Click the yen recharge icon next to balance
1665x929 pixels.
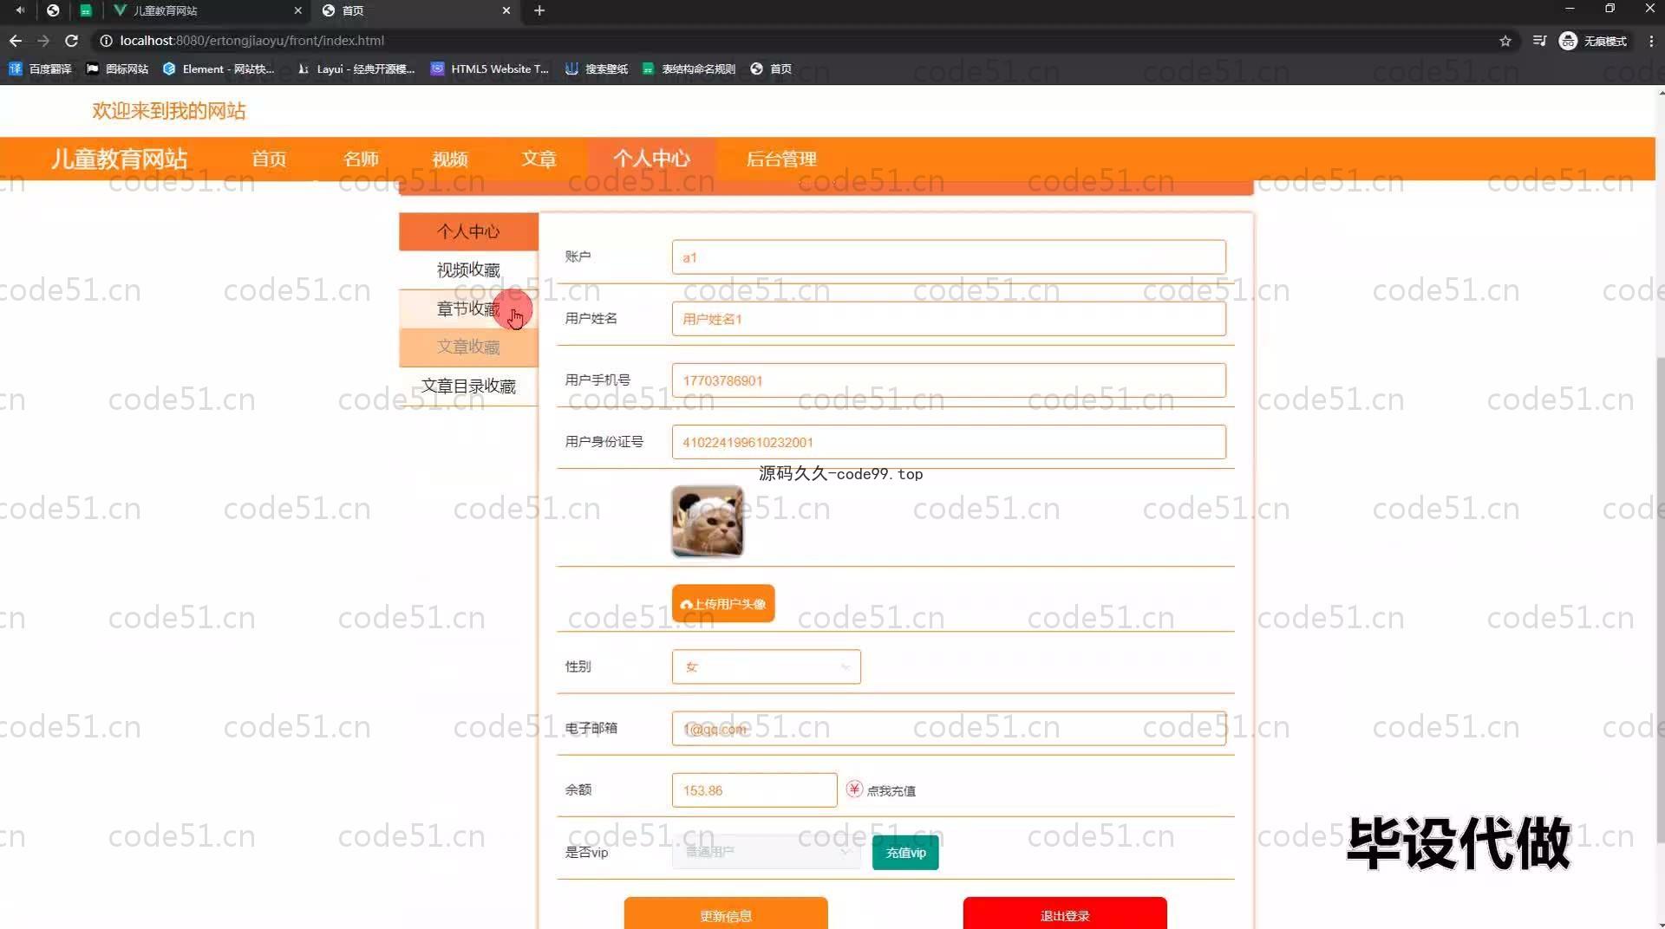point(854,789)
